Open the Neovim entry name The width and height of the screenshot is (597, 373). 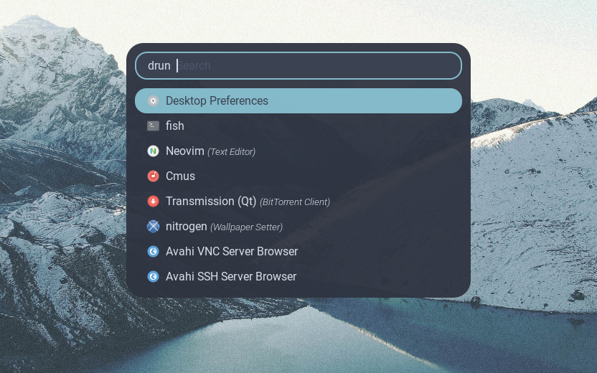coord(184,151)
